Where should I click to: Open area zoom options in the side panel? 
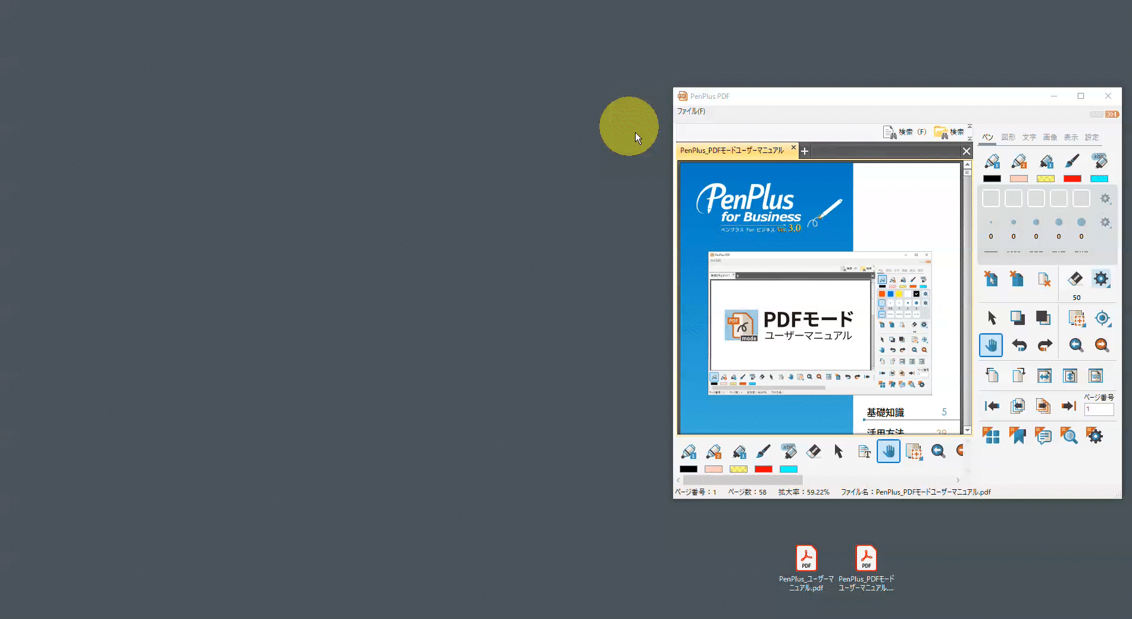click(1076, 318)
